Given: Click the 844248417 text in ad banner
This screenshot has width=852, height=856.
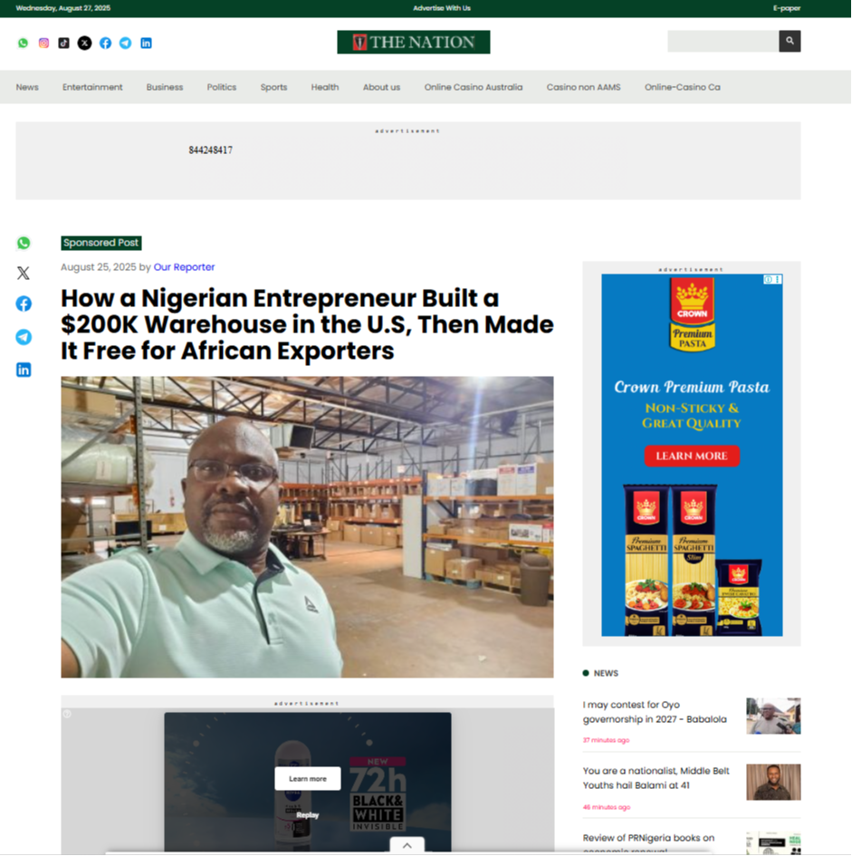Looking at the screenshot, I should point(211,150).
